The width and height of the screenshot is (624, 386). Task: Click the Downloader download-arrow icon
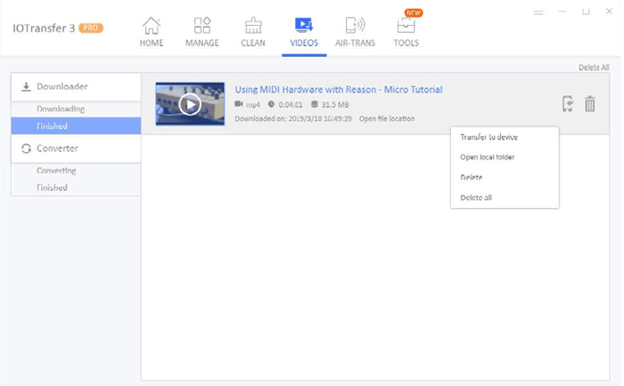coord(26,86)
